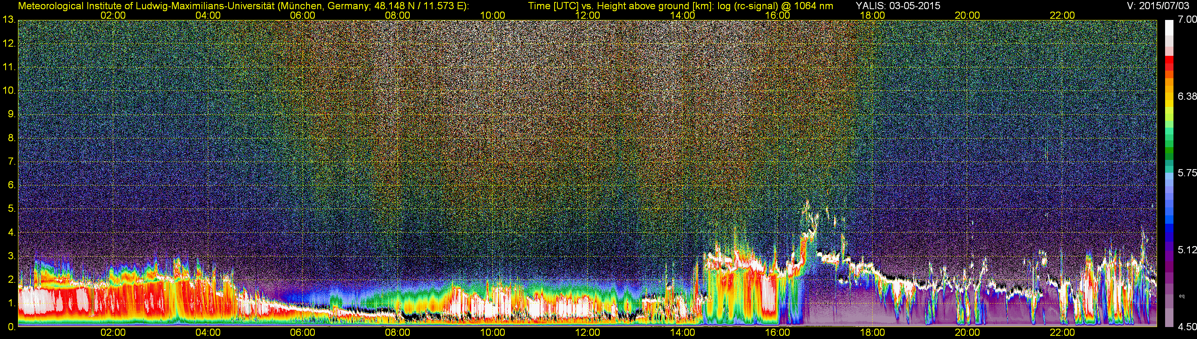
Task: Select the 0 km height axis label
Action: (x=11, y=327)
